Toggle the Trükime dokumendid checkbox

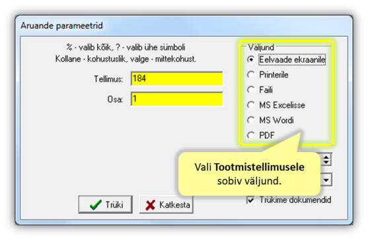pyautogui.click(x=250, y=200)
